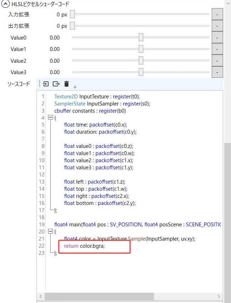Click the trash delete icon

click(x=67, y=84)
